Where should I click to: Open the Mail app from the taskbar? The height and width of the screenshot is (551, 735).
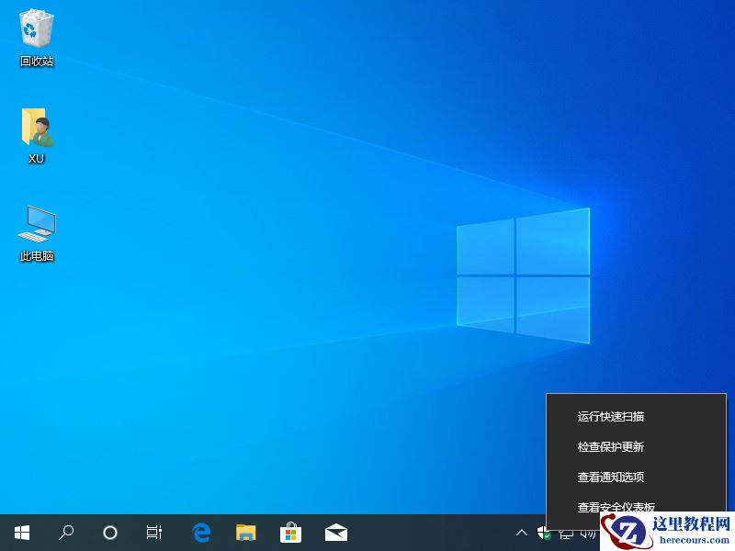[x=335, y=533]
